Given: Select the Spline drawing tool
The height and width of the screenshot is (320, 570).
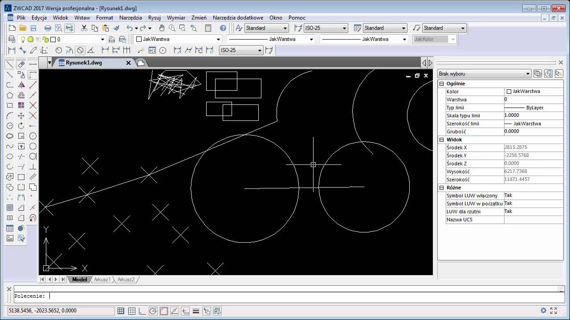Looking at the screenshot, I should click(x=10, y=146).
